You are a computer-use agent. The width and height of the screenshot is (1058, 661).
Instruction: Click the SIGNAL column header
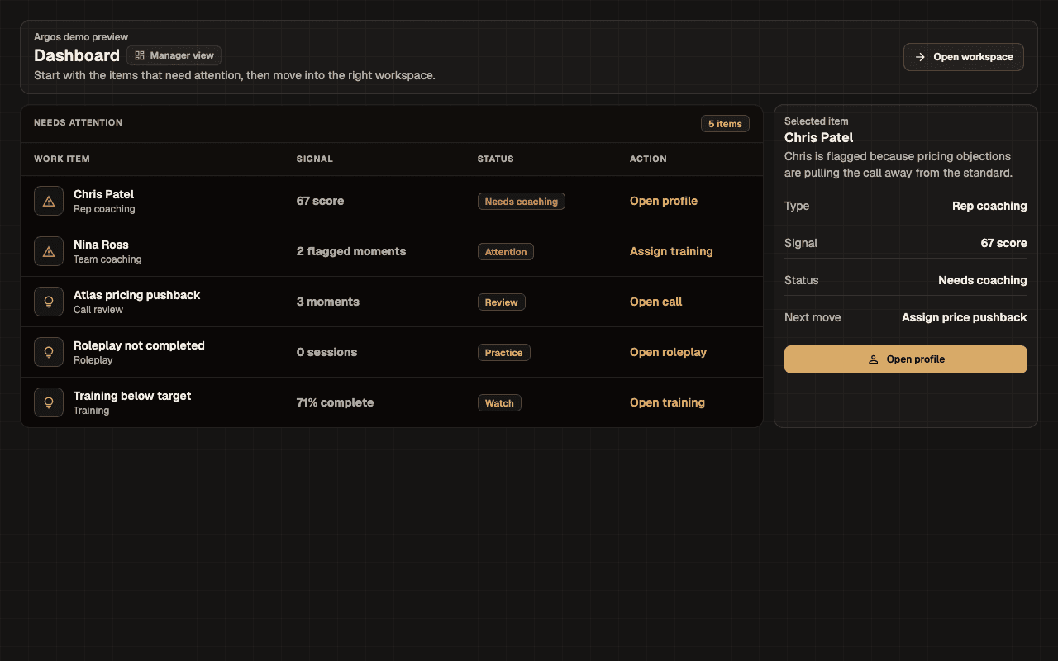(315, 159)
